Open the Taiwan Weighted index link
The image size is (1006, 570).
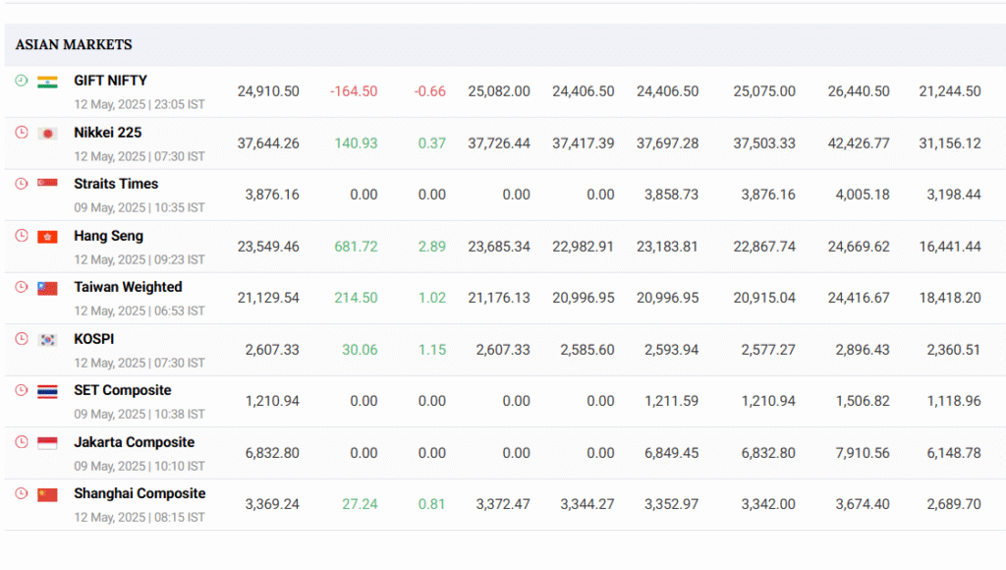pyautogui.click(x=128, y=287)
